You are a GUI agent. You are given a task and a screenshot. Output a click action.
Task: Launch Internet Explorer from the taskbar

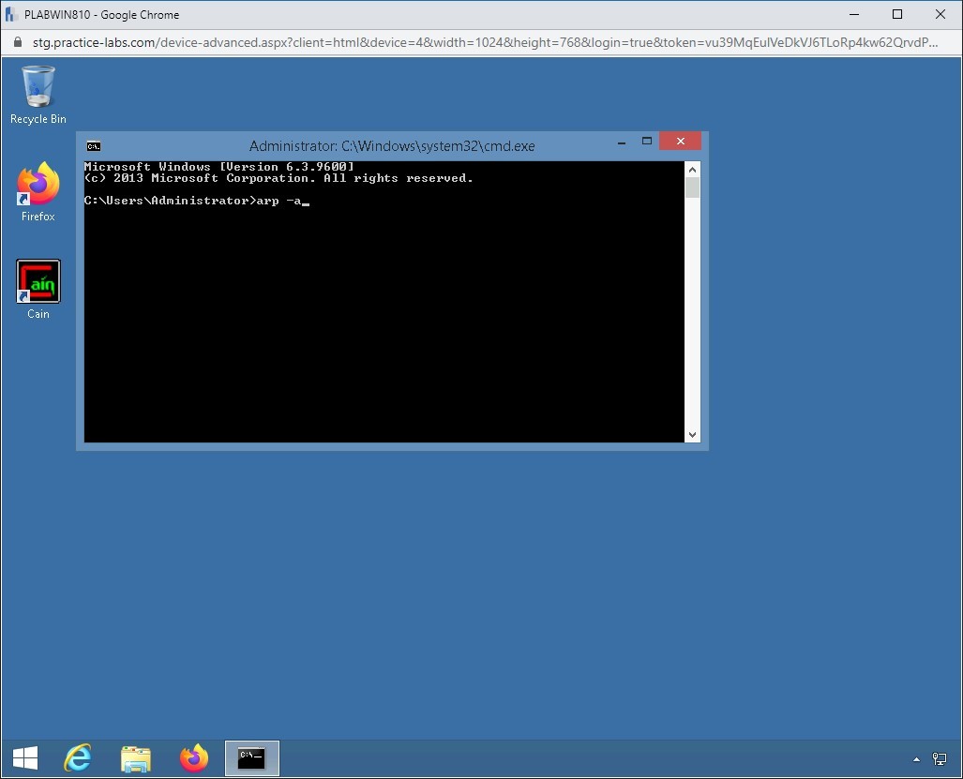78,758
